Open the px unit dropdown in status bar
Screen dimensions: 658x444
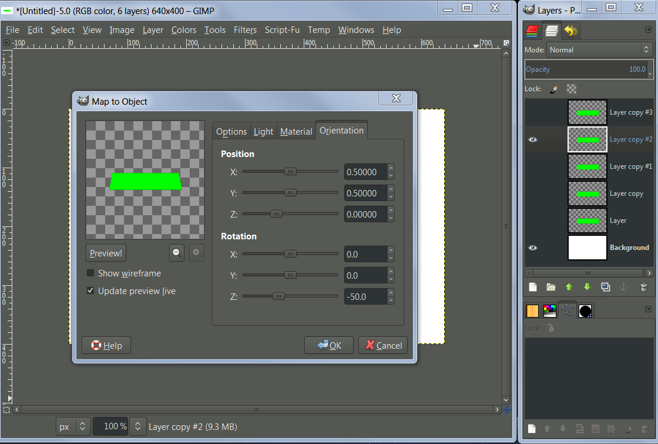(x=73, y=426)
